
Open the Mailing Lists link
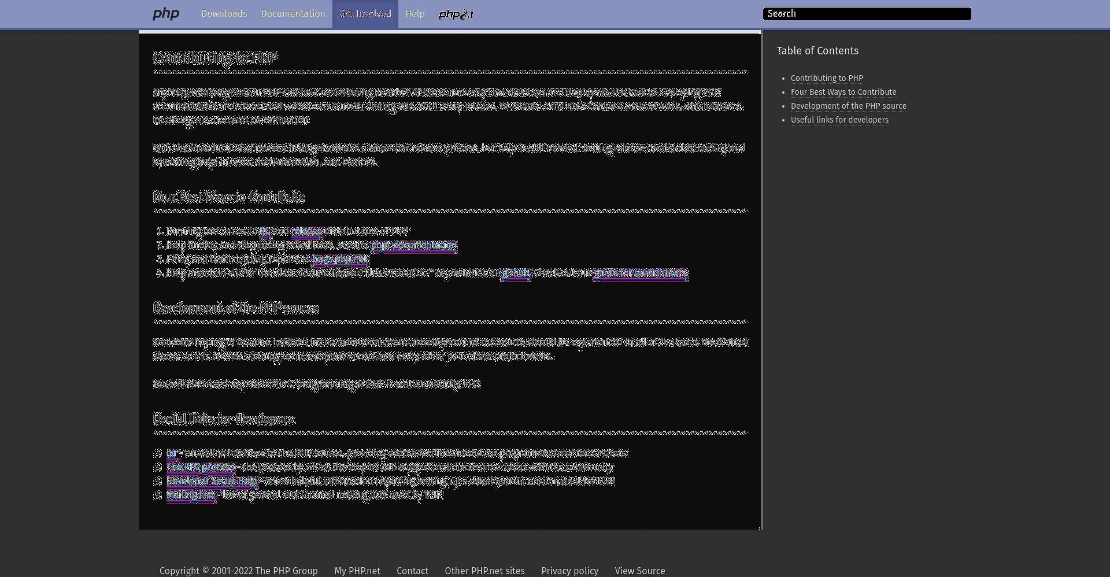point(191,495)
